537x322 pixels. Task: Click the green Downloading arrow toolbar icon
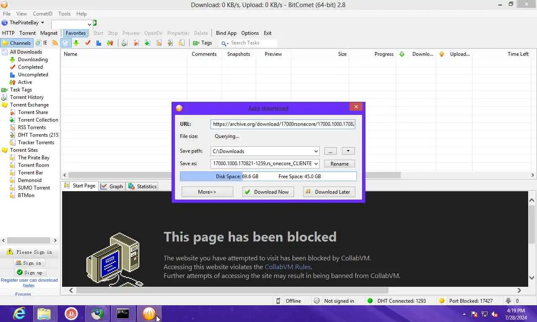pyautogui.click(x=76, y=43)
